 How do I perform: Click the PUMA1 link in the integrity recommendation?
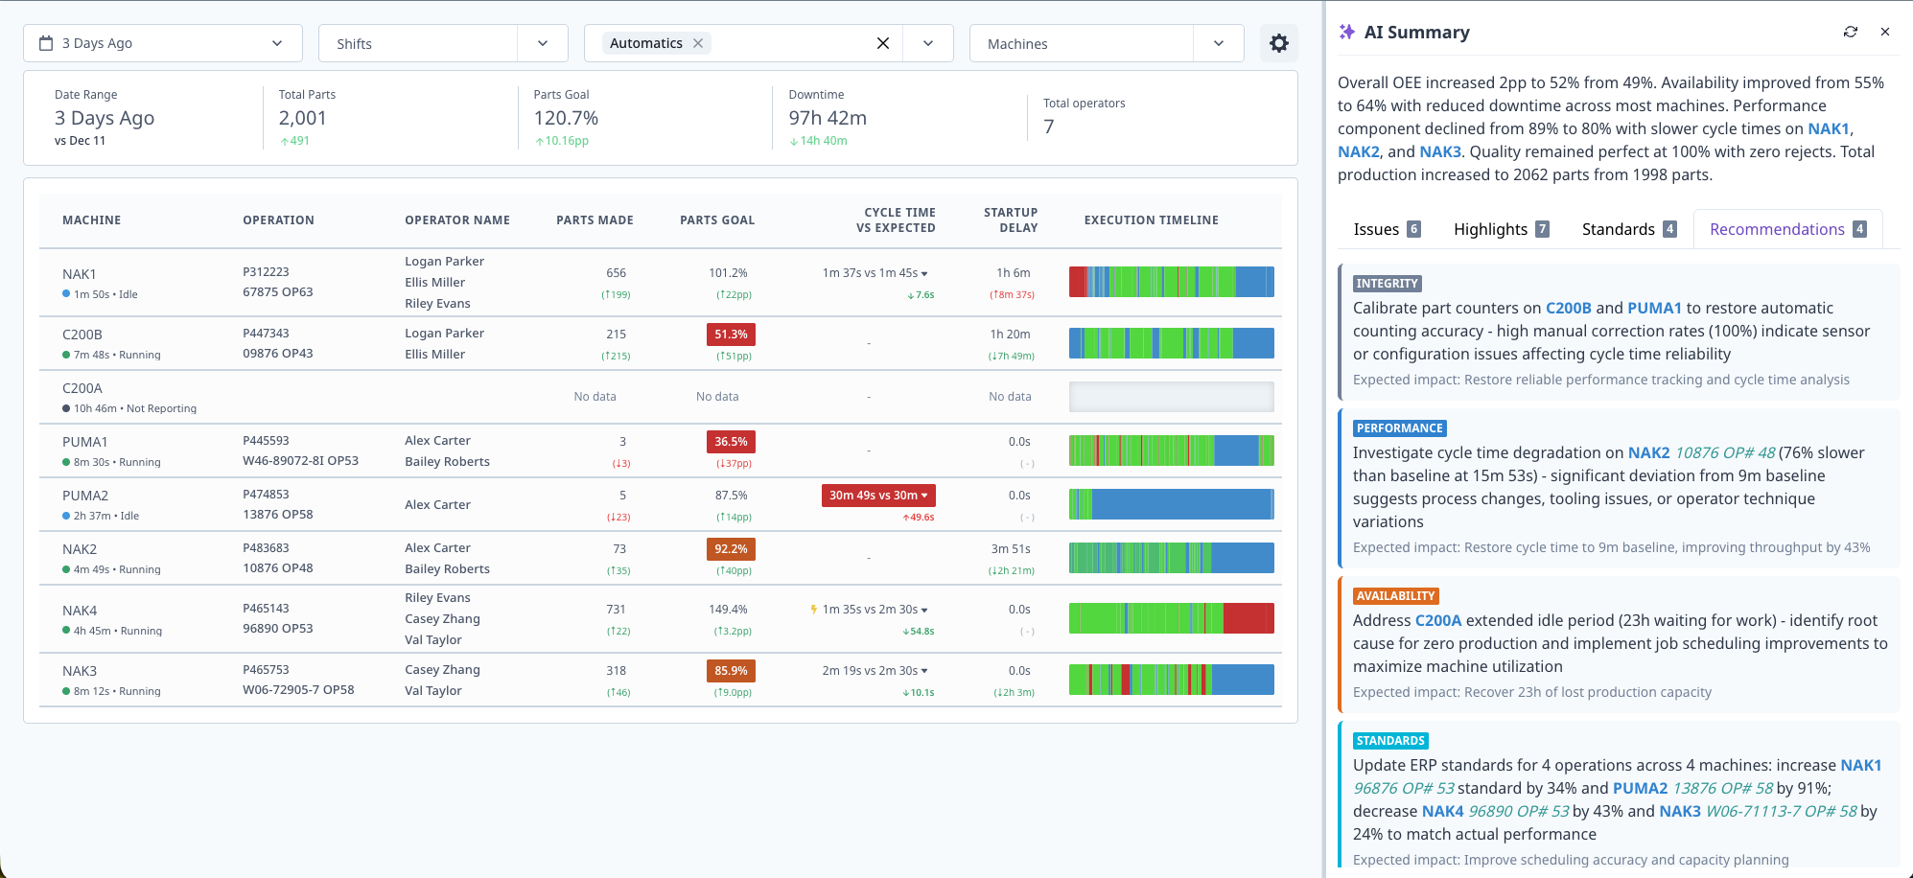pyautogui.click(x=1654, y=308)
